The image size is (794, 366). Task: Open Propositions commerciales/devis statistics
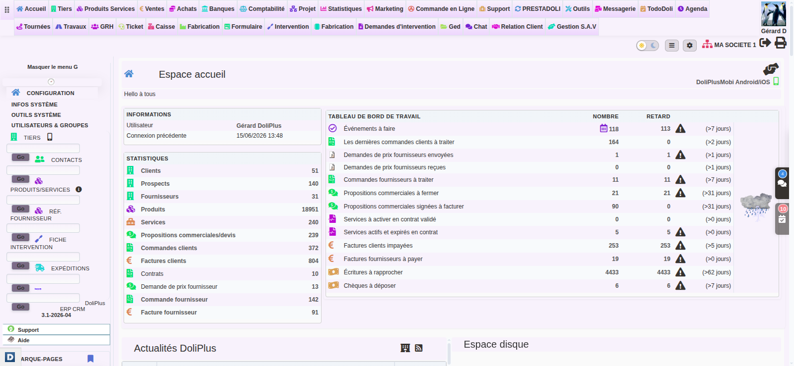188,235
